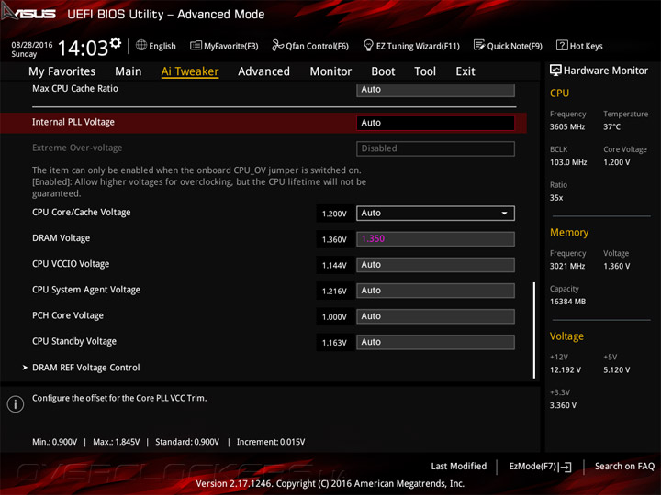Click the 16384 MB memory capacity value
The image size is (661, 495).
tap(568, 302)
